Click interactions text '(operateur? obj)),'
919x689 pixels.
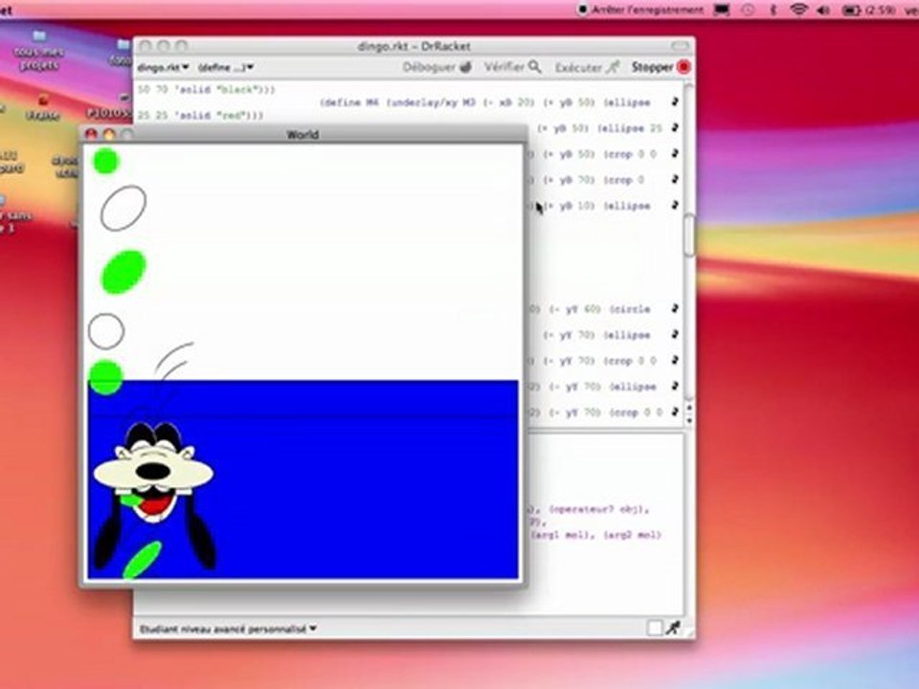click(598, 509)
